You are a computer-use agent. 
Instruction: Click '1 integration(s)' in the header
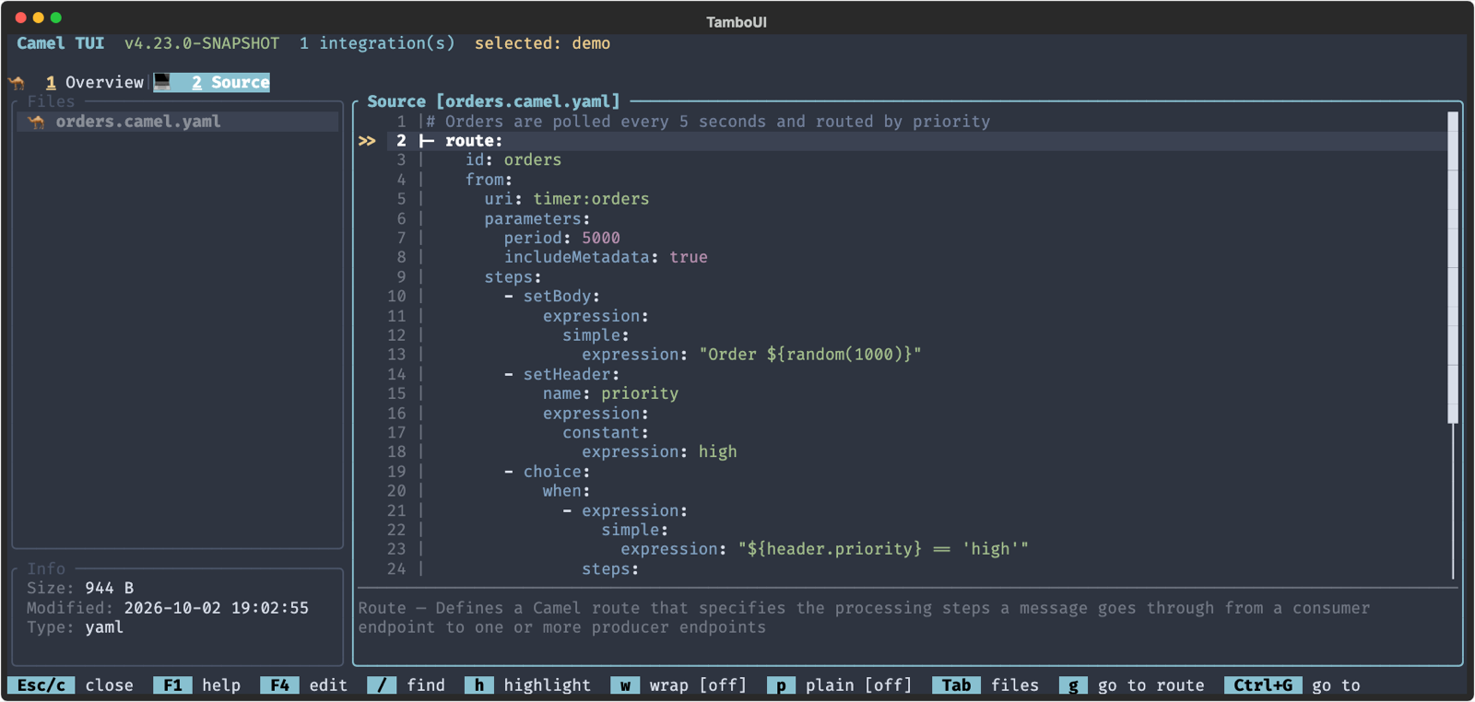pos(377,43)
